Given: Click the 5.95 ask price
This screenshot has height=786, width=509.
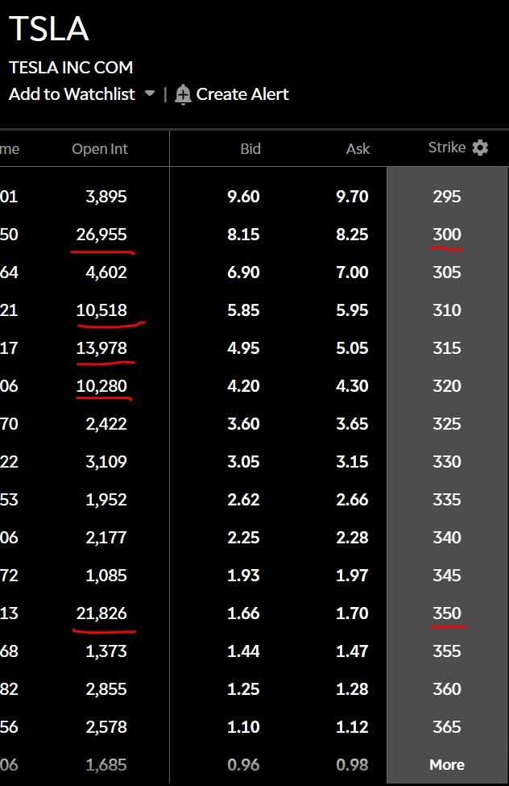Looking at the screenshot, I should click(352, 310).
